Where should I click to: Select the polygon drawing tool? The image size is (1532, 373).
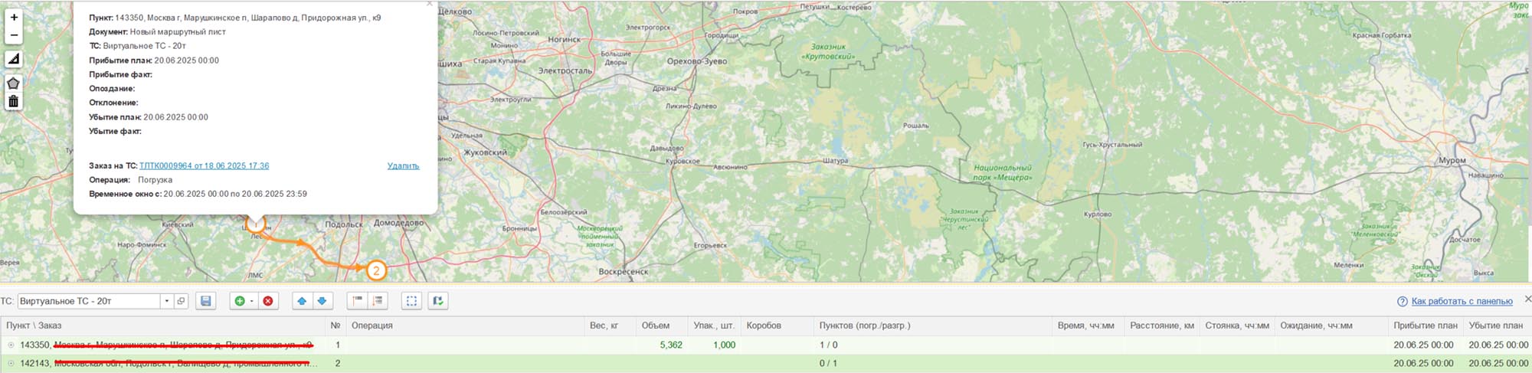coord(14,83)
